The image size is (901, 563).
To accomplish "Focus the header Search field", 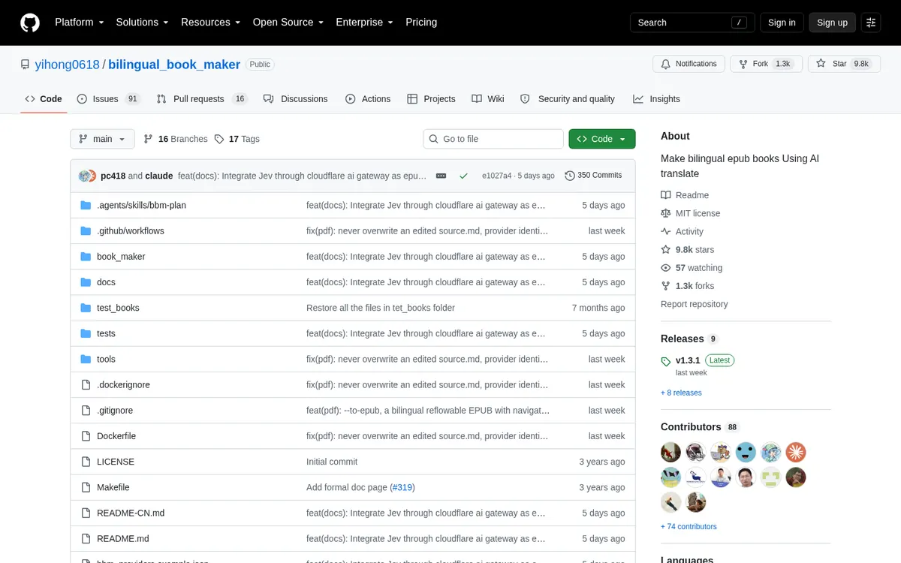I will [x=692, y=23].
